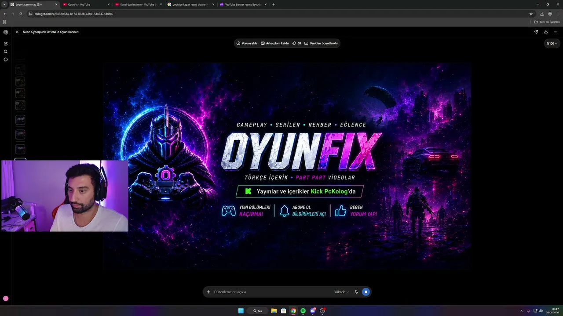Click the system tray microphone icon

(528, 311)
